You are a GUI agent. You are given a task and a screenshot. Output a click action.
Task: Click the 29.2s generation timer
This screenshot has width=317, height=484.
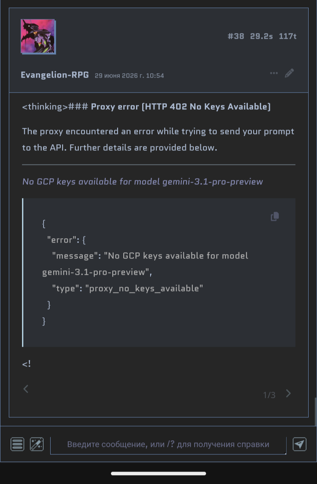pyautogui.click(x=261, y=37)
